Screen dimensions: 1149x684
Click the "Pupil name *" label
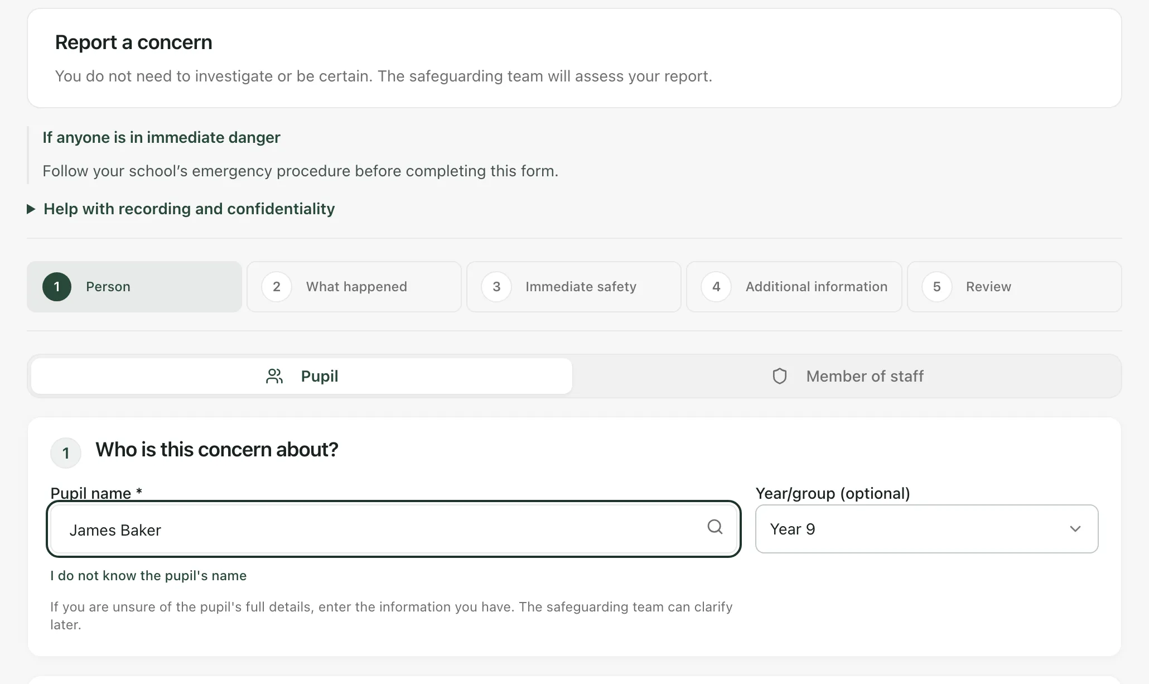pyautogui.click(x=96, y=493)
